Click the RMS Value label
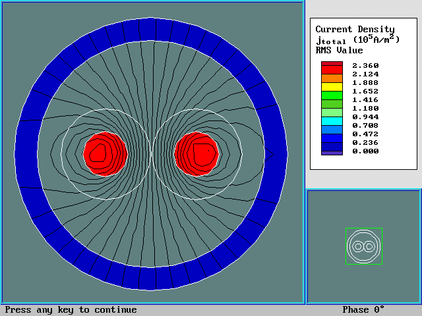This screenshot has height=316, width=422. point(339,50)
